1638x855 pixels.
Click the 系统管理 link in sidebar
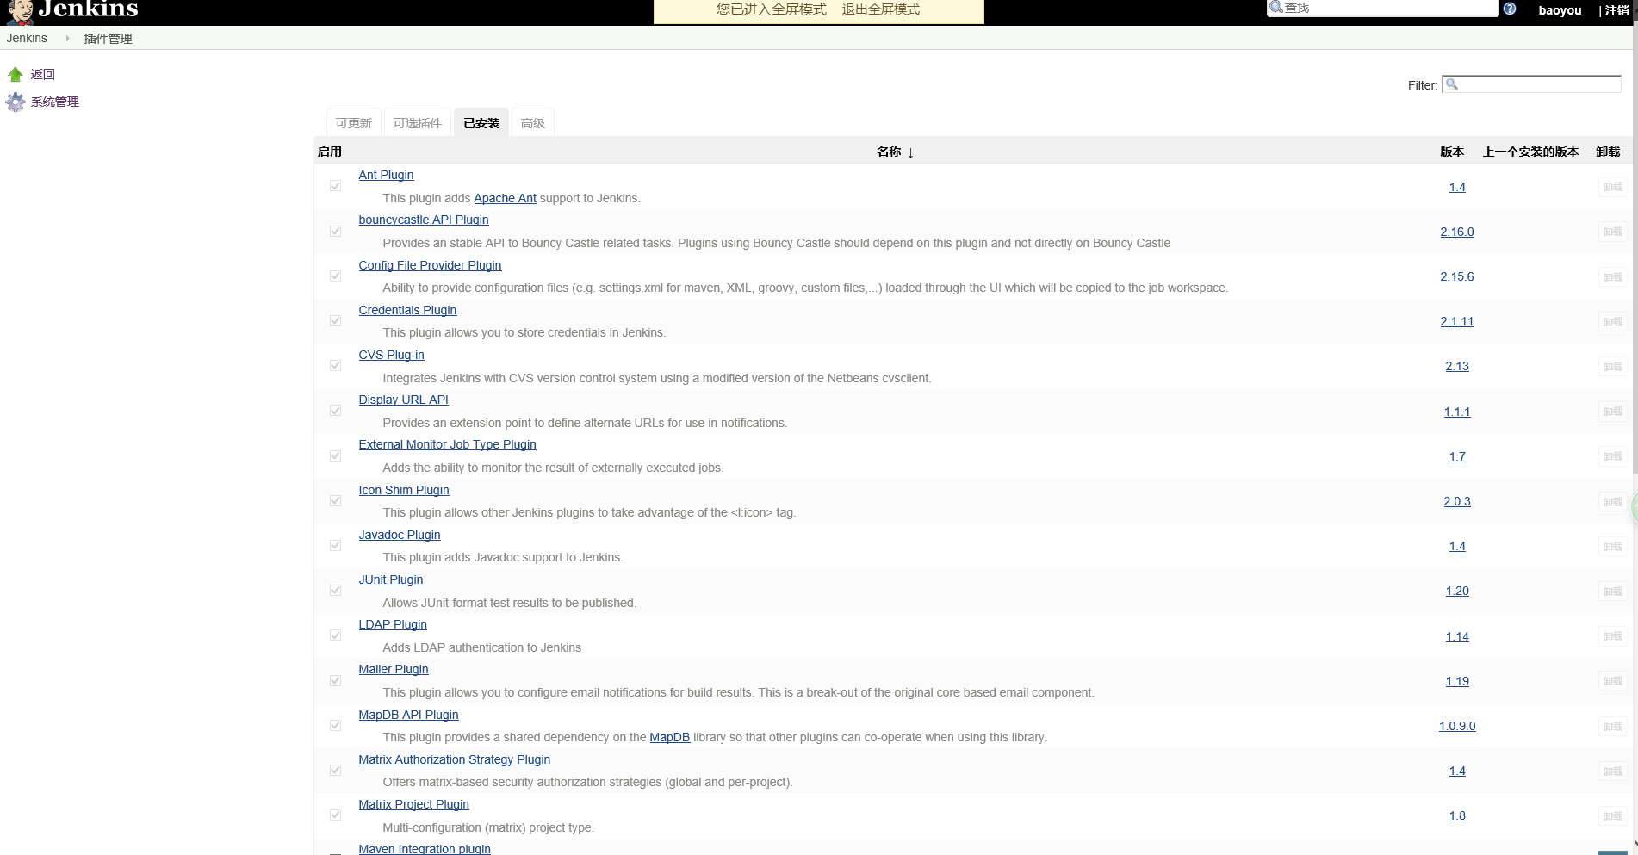[55, 102]
